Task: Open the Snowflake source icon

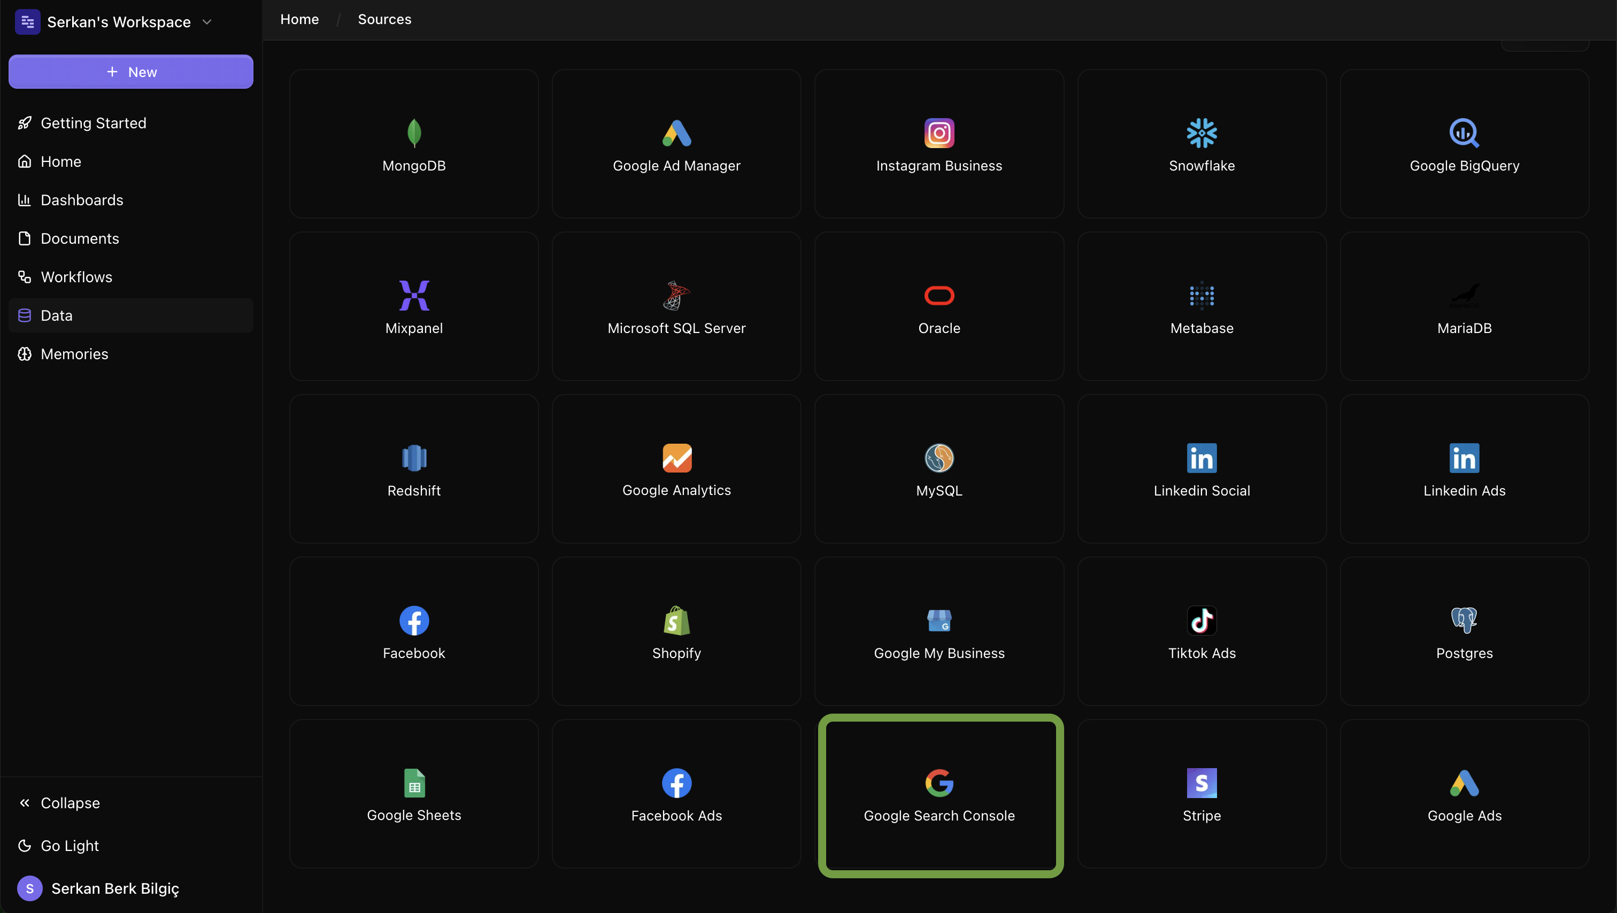Action: [1202, 133]
